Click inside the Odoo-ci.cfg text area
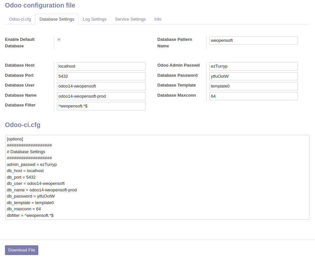315x258 pixels. (x=157, y=177)
